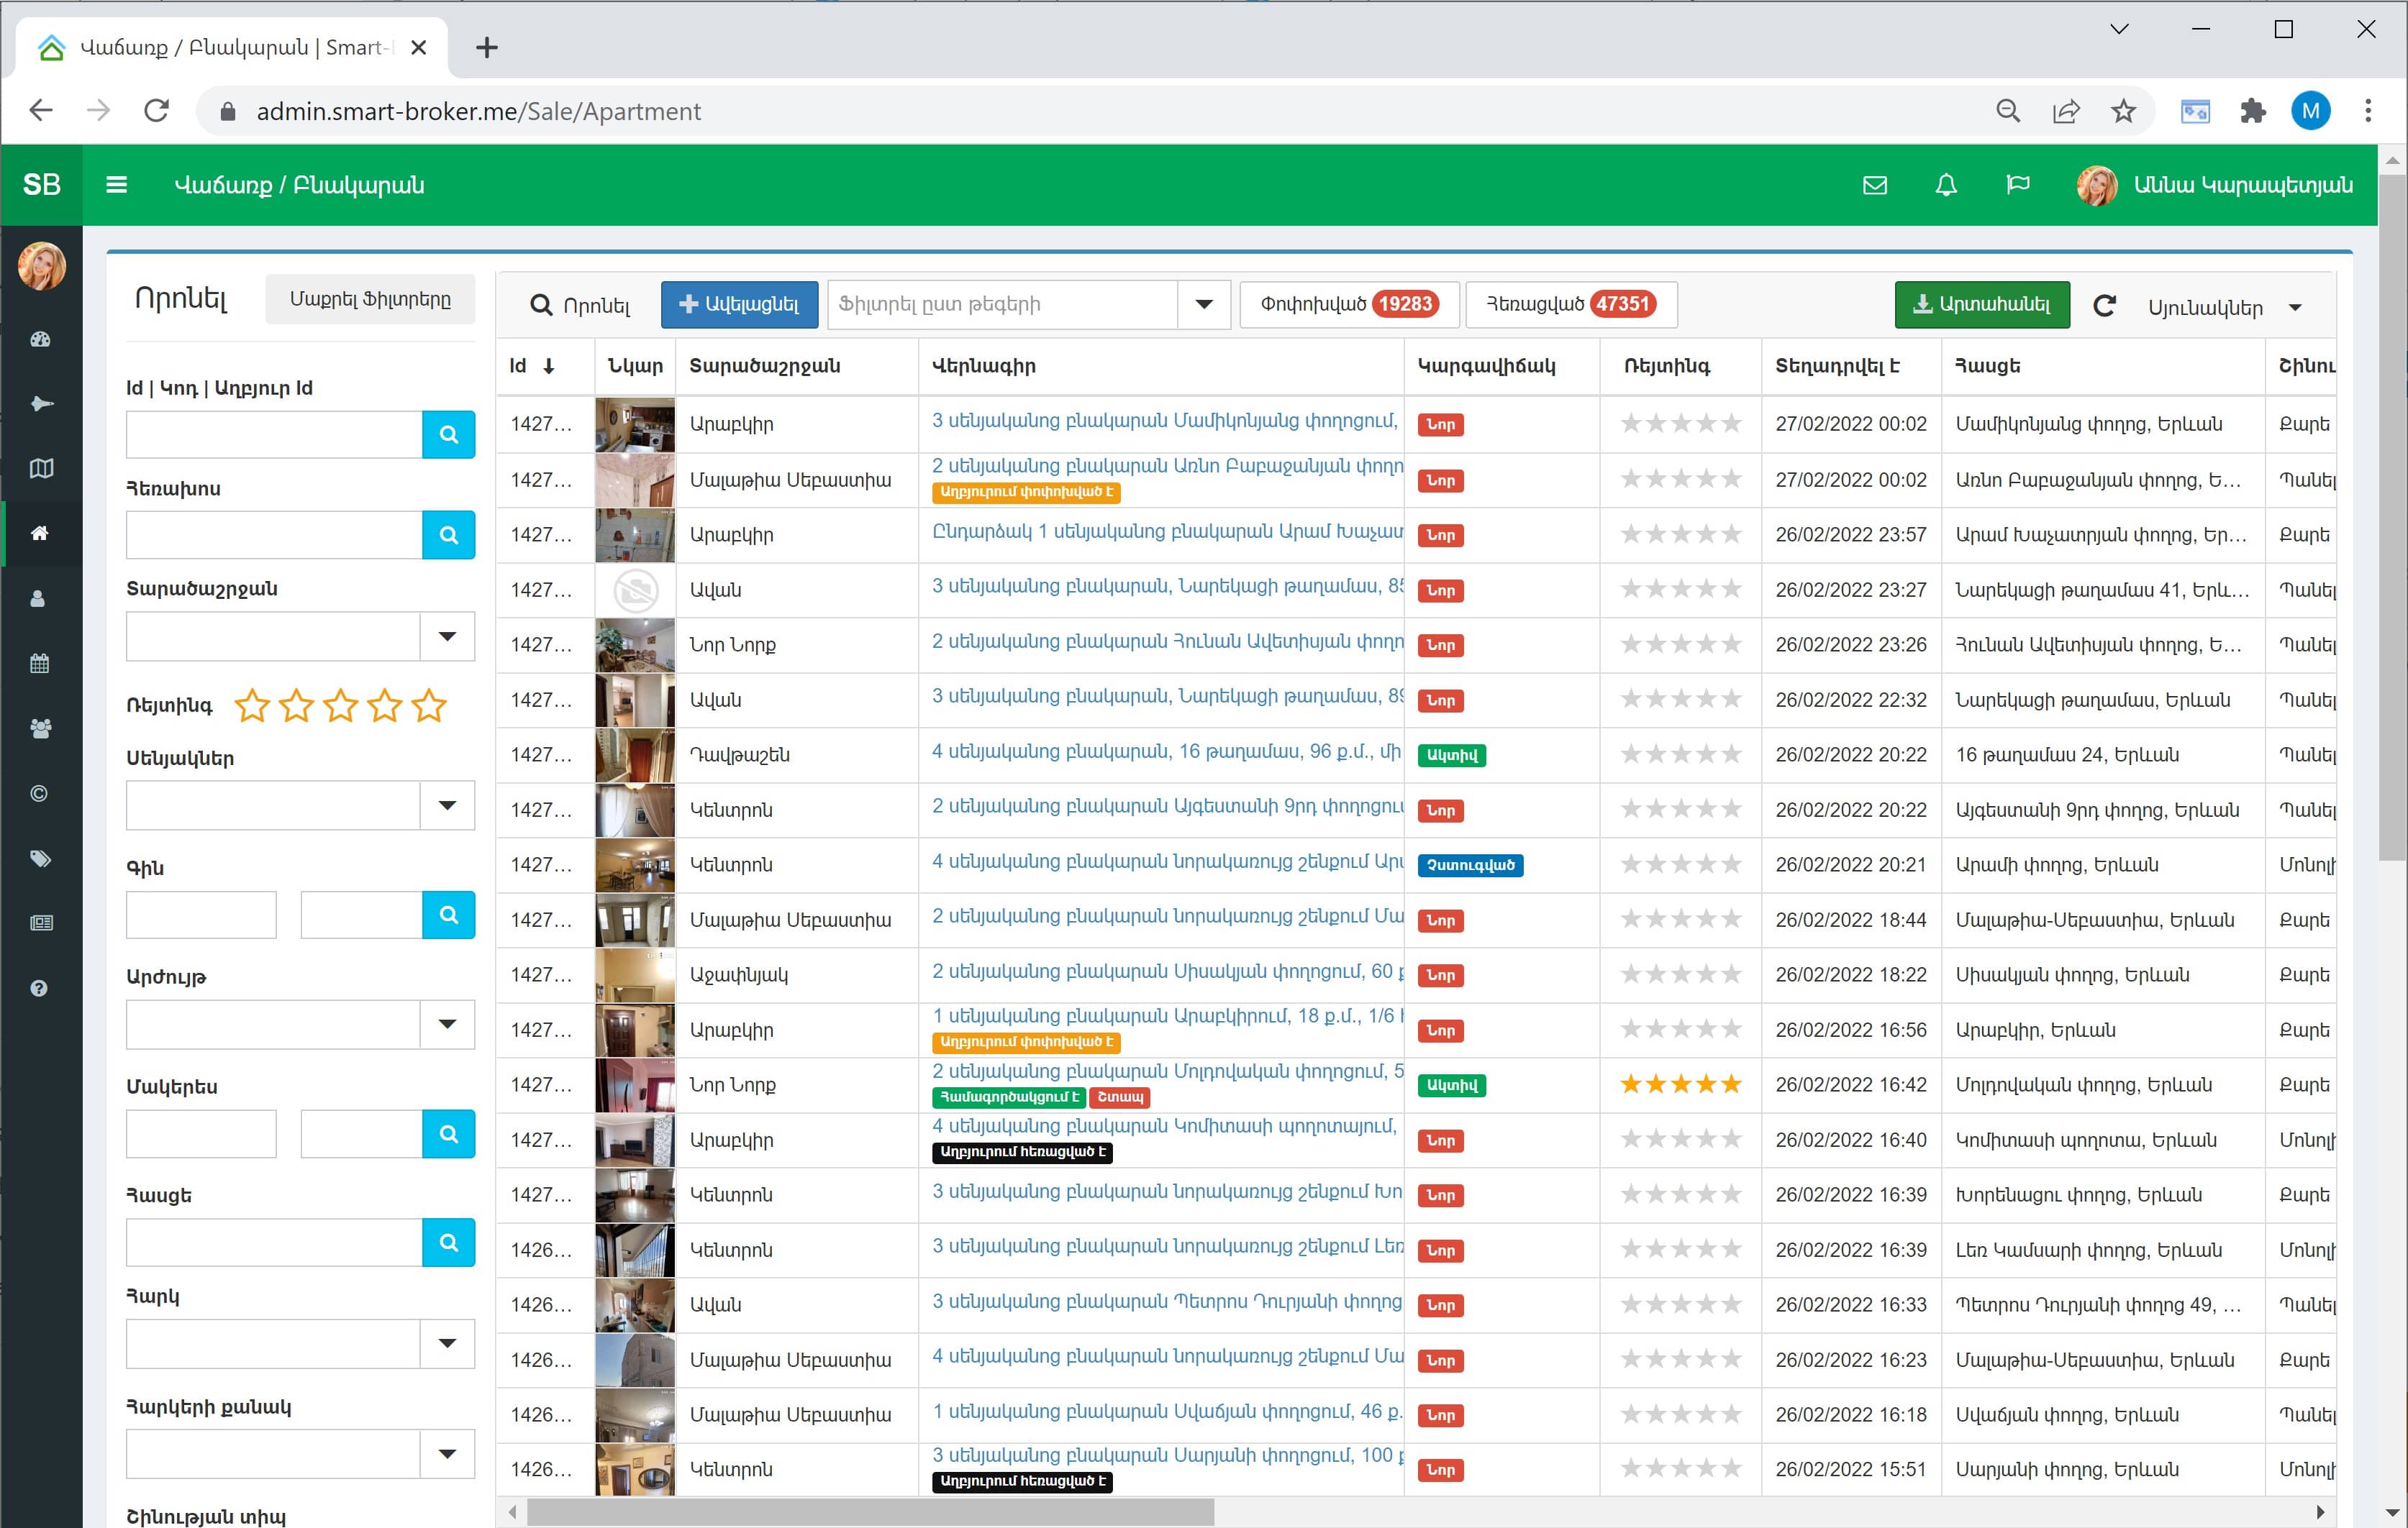Click the Հասցե filter input field

point(275,1243)
